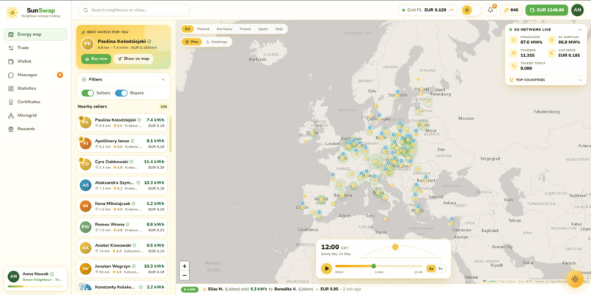This screenshot has height=295, width=591.
Task: Toggle the Sellers switch
Action: point(87,93)
